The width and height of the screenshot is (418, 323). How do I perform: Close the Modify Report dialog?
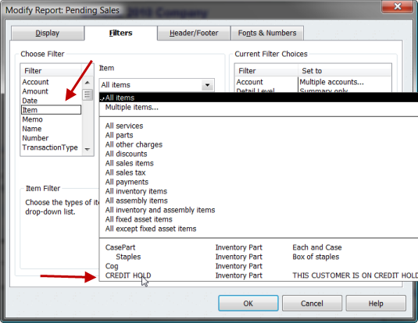click(397, 6)
